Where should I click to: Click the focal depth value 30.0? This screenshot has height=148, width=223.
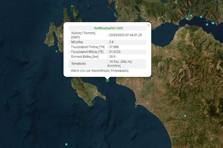(112, 56)
